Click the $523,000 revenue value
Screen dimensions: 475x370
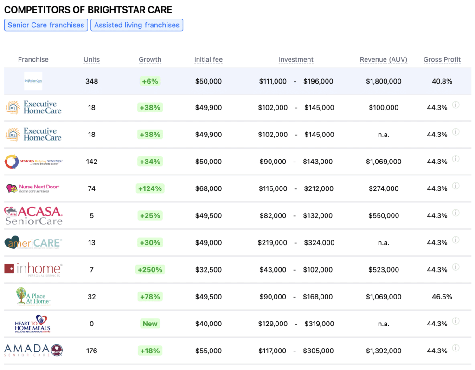(x=384, y=269)
